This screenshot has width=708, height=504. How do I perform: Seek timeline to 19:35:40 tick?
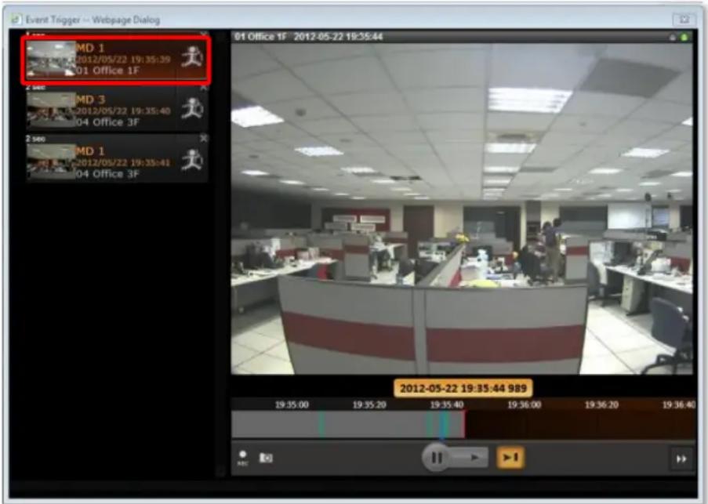(x=447, y=404)
